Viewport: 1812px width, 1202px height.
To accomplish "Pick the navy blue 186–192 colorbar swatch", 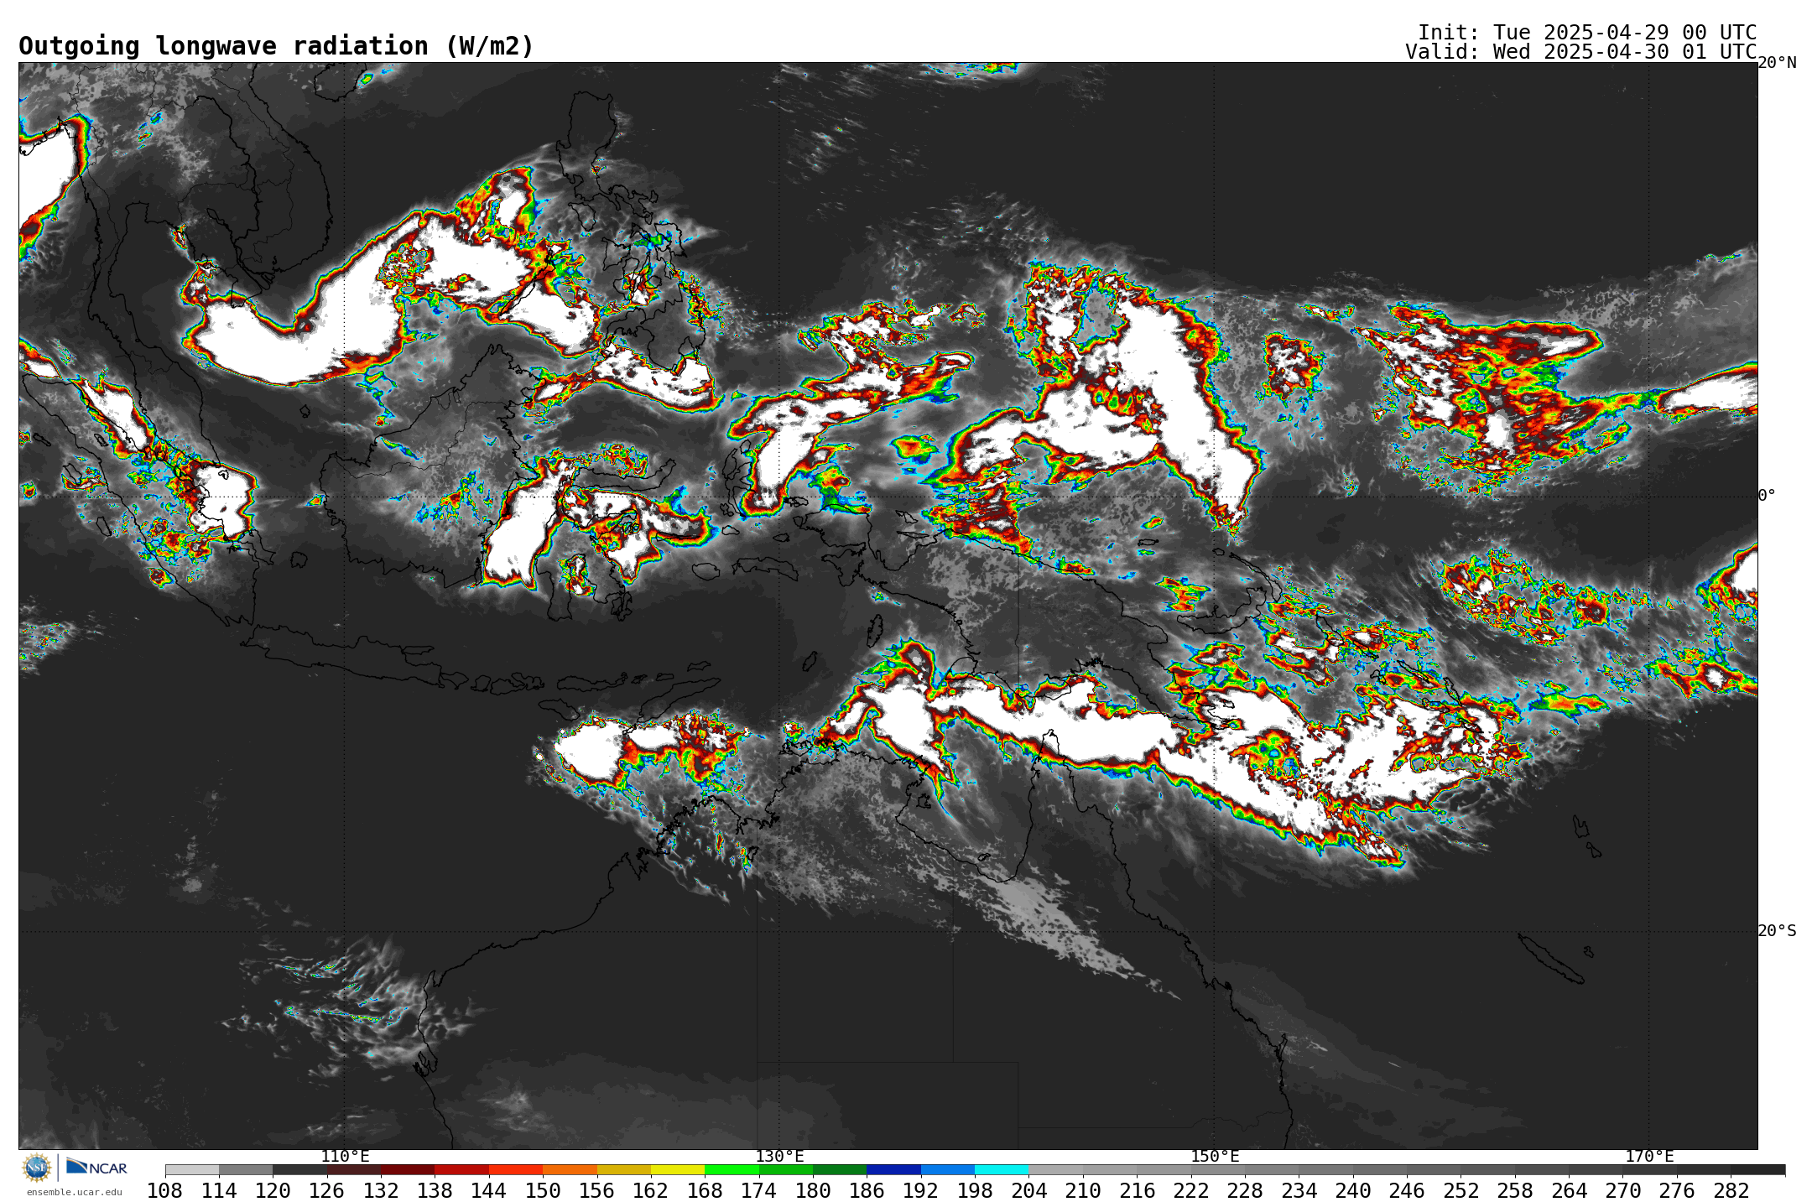I will [893, 1169].
